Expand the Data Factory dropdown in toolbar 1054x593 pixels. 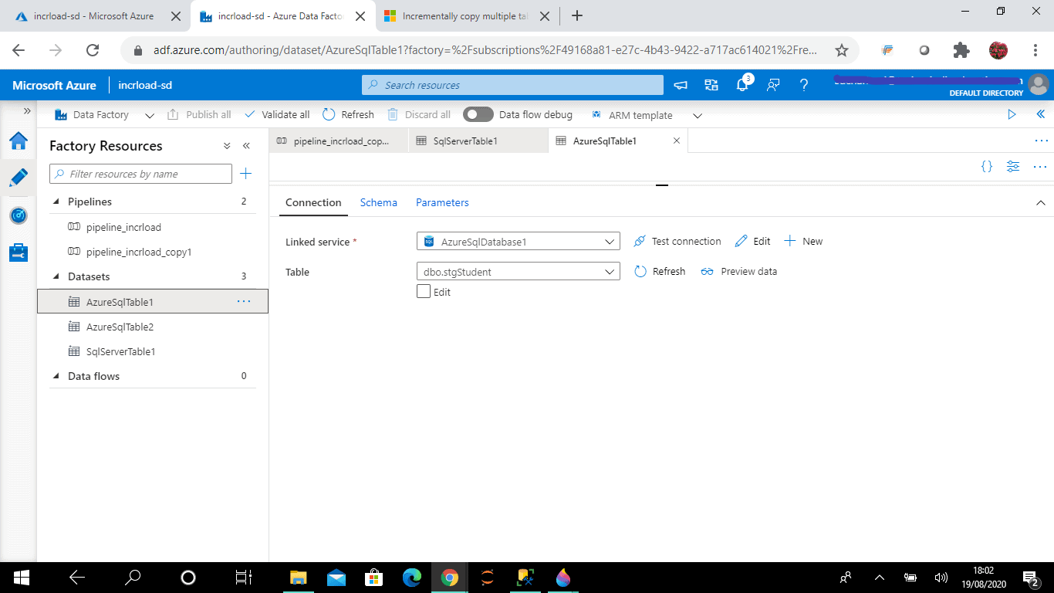click(150, 115)
